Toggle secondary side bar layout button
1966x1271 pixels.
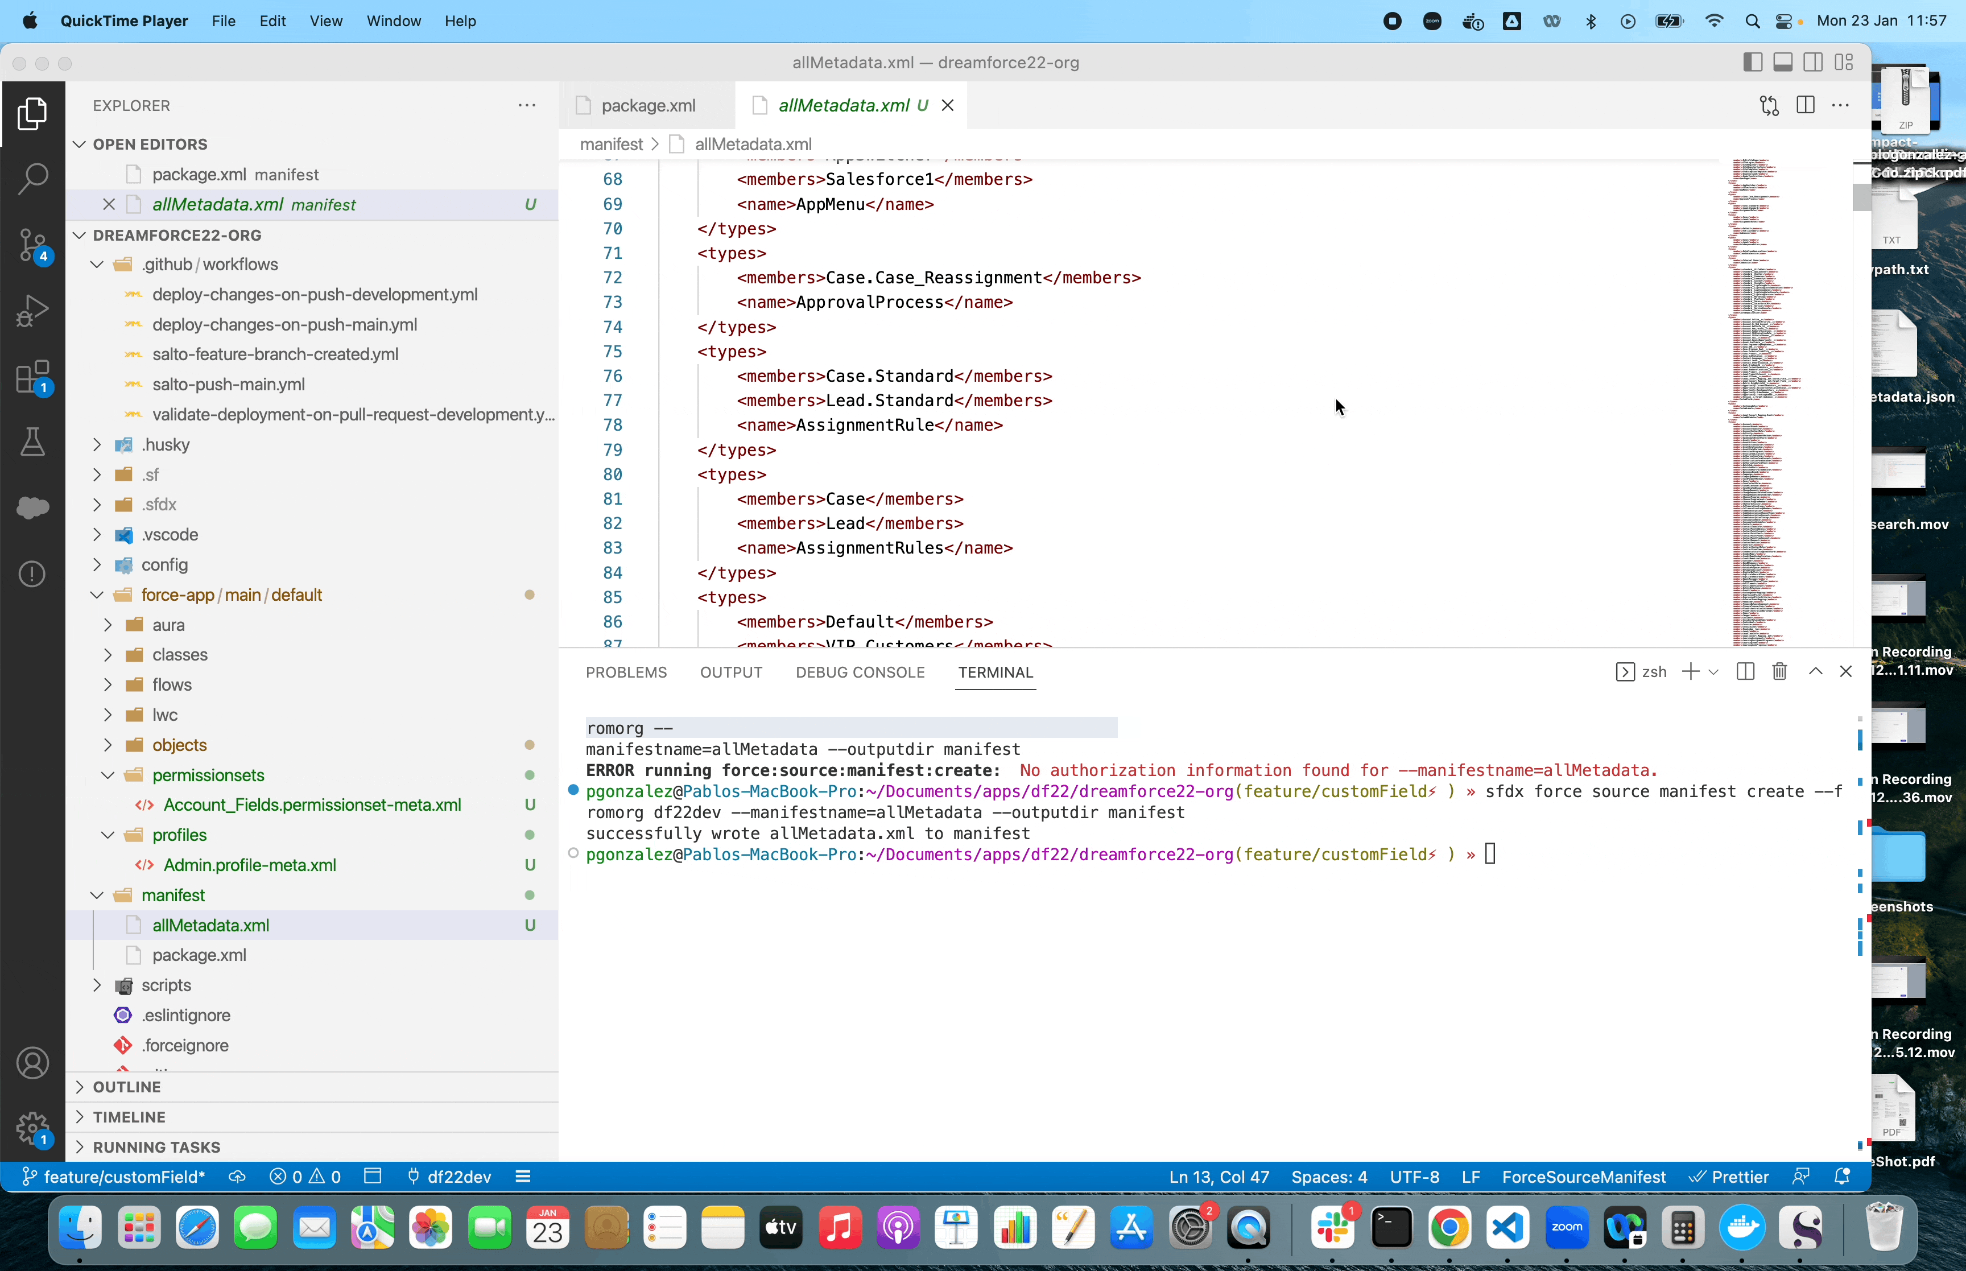[x=1814, y=63]
